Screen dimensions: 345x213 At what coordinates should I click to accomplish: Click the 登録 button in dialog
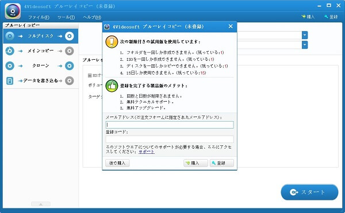221,163
